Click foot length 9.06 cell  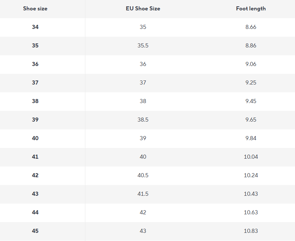coord(251,64)
